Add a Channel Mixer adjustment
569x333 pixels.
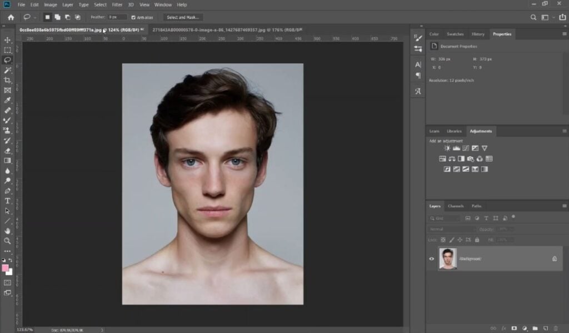(480, 158)
